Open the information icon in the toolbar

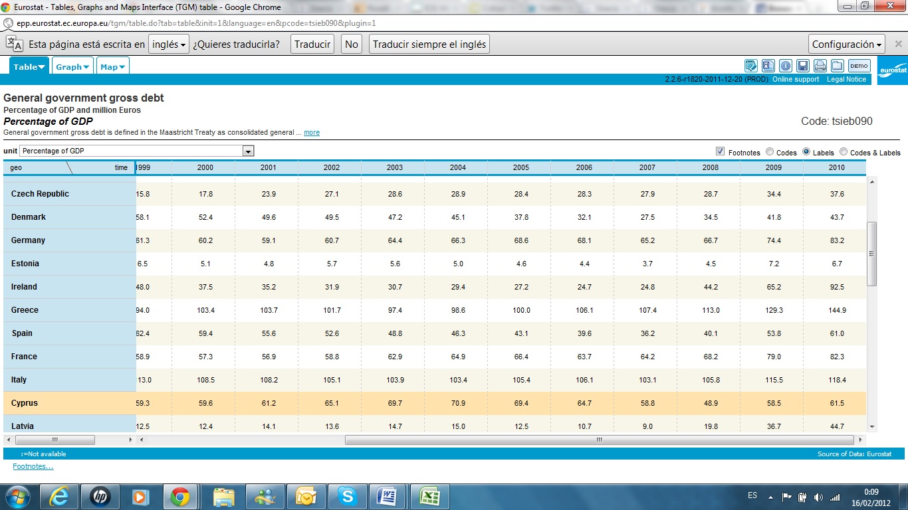pos(786,66)
